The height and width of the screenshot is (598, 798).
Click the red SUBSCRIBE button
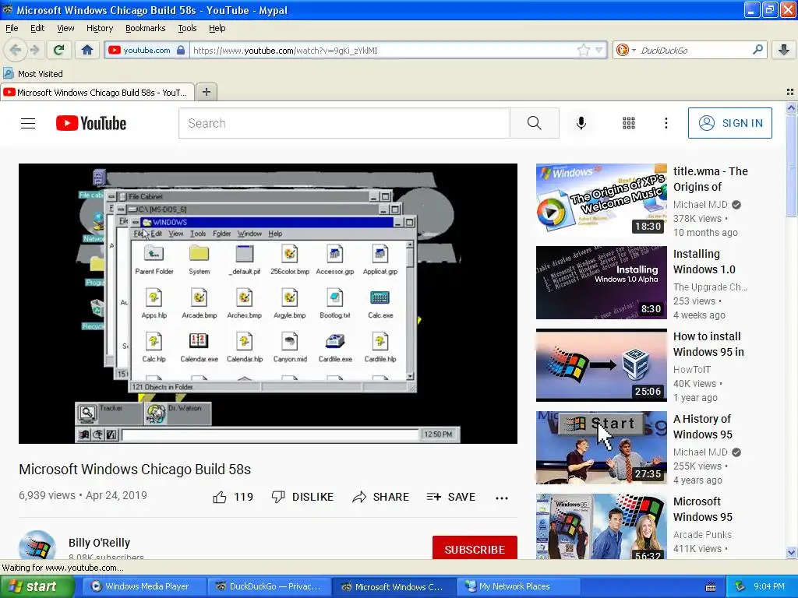[475, 548]
